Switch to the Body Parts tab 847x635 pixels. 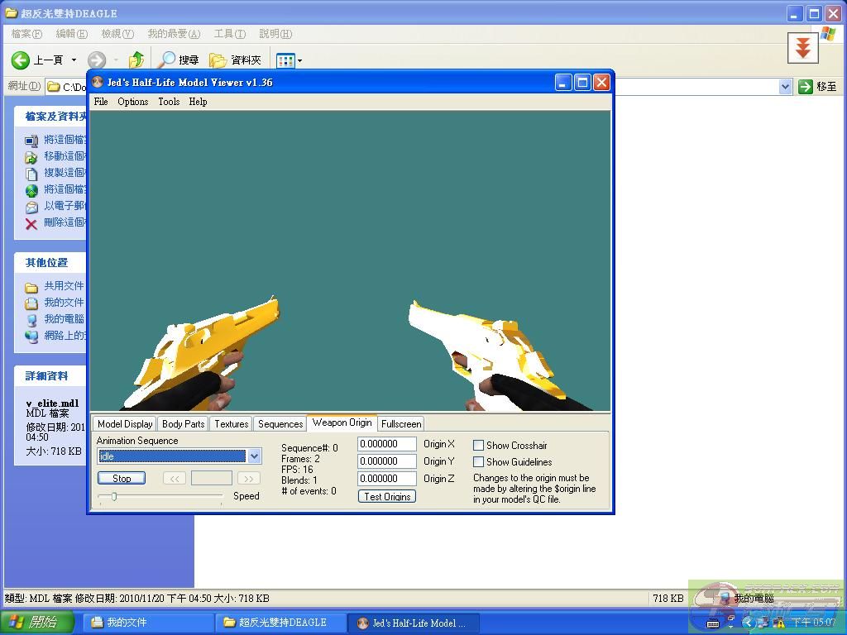tap(183, 424)
